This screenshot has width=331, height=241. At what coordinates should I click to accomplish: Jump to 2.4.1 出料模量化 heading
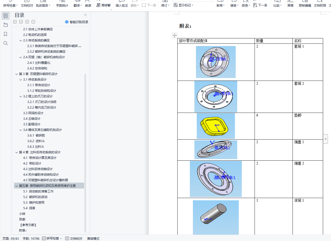39,63
